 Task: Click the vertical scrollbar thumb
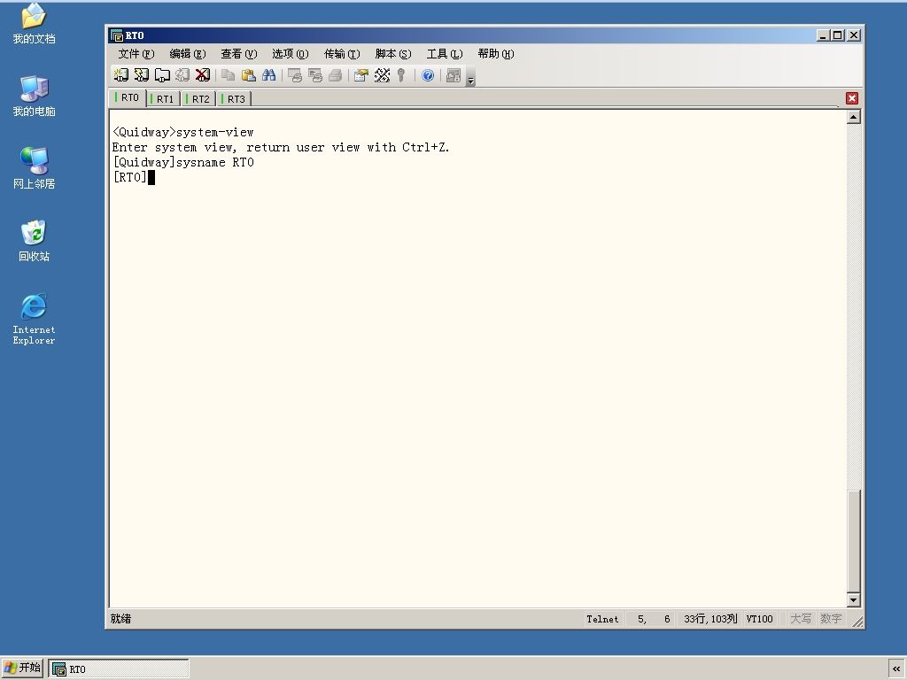[853, 541]
